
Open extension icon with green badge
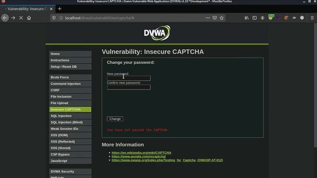coord(271,17)
